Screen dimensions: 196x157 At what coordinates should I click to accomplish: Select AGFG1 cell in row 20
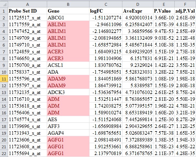[68, 140]
